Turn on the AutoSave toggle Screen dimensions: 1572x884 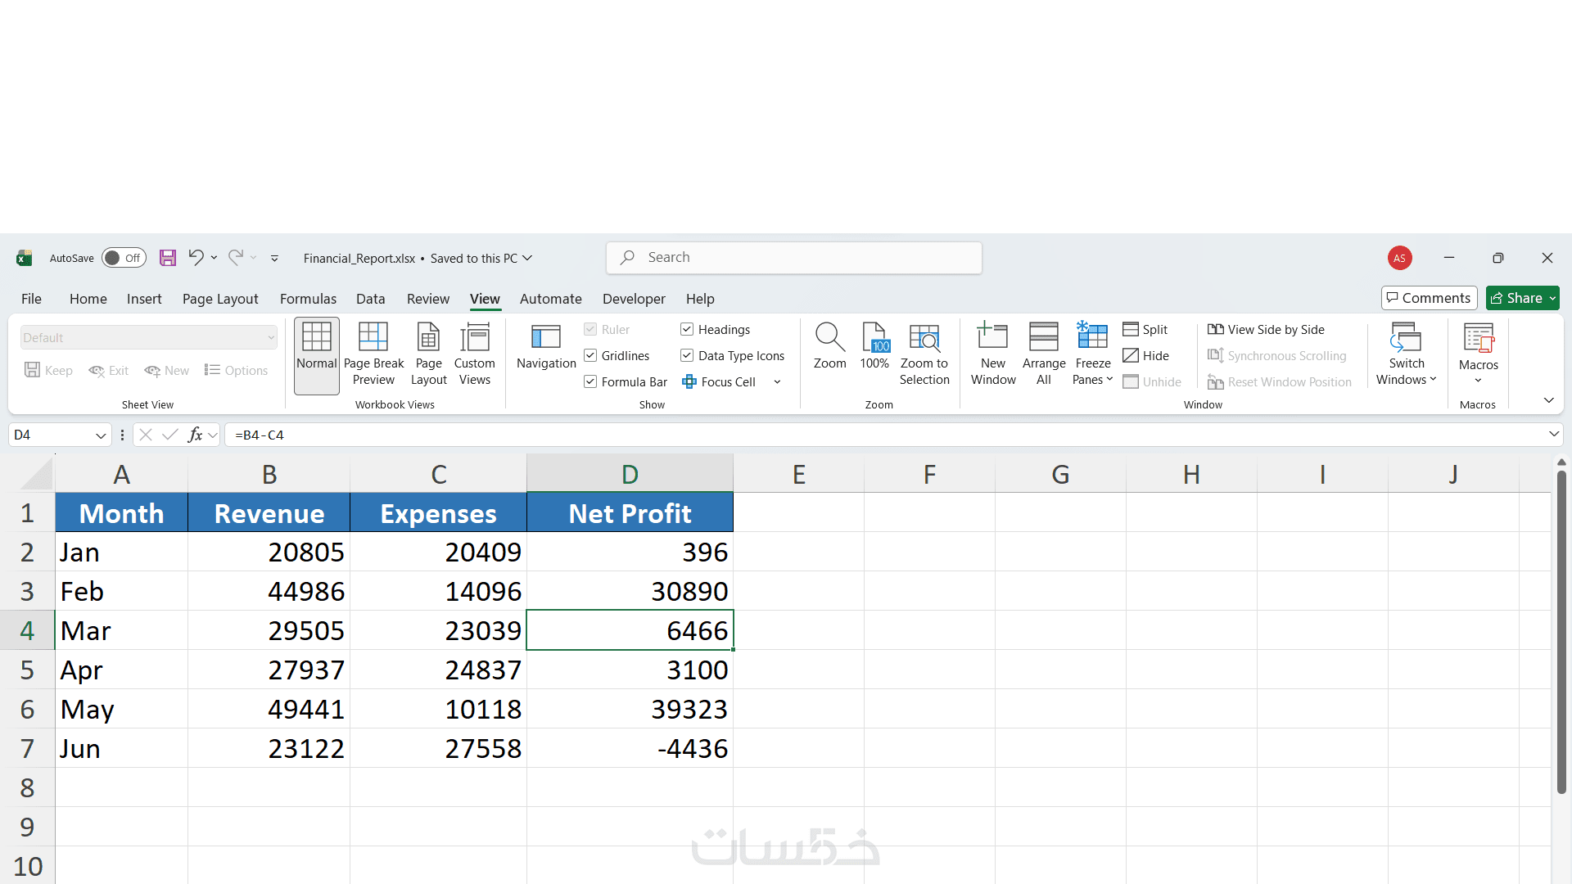click(124, 258)
